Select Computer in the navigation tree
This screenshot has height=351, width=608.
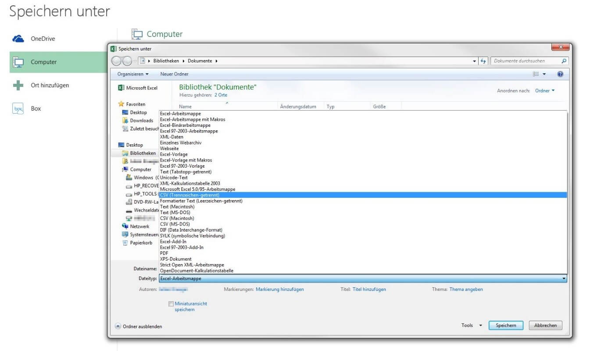140,169
